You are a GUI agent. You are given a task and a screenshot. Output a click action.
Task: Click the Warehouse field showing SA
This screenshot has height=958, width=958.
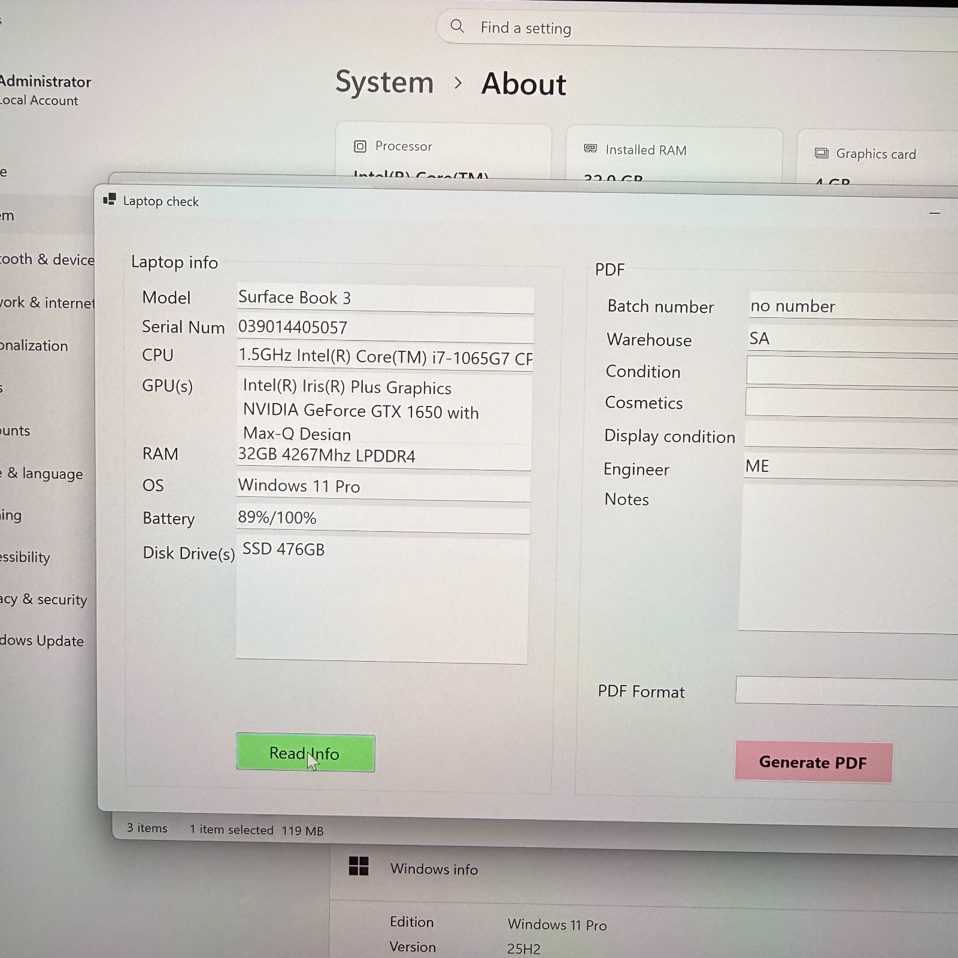[853, 339]
